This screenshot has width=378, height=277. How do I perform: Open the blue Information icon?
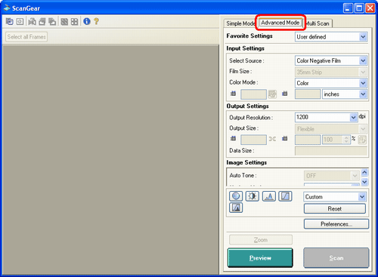87,21
